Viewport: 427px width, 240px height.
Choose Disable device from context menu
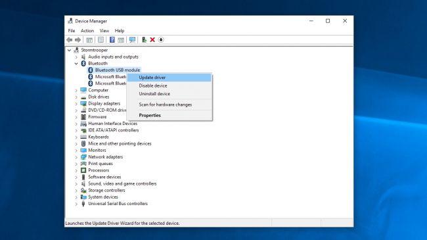(169, 85)
